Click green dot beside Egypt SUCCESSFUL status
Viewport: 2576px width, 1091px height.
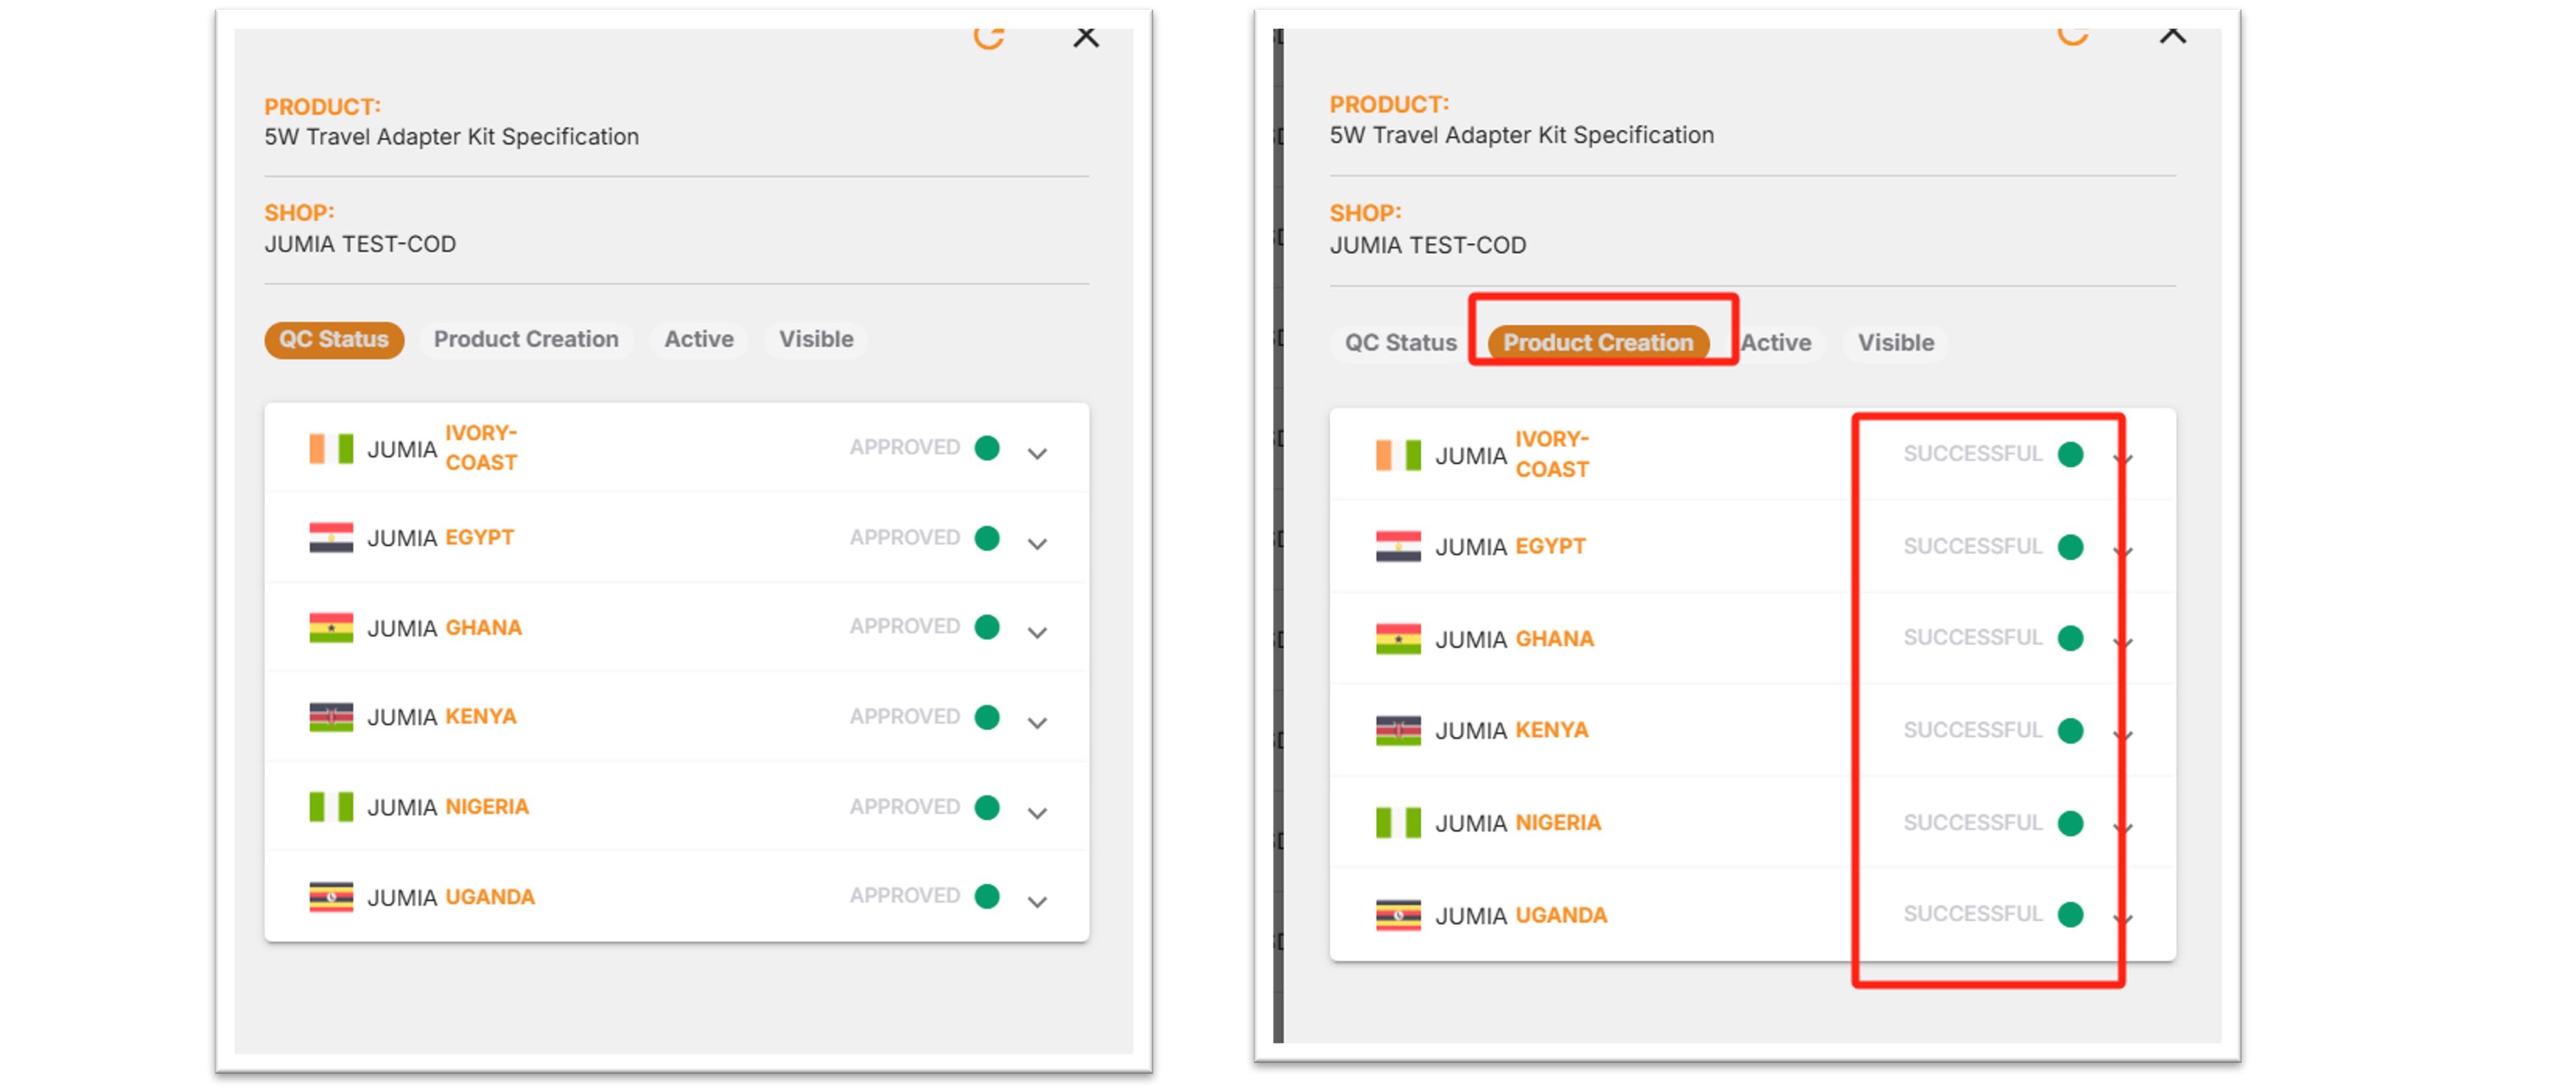pos(2070,547)
